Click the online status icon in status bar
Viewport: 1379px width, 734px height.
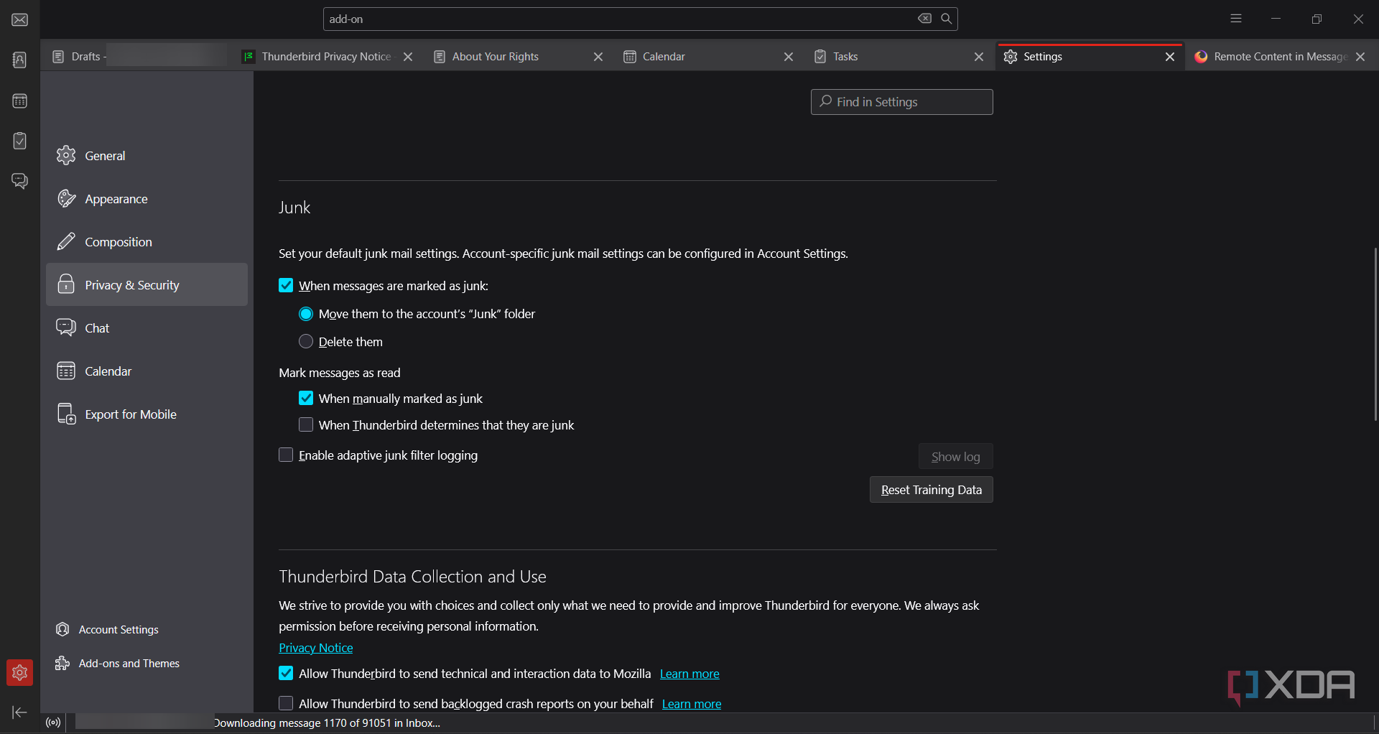tap(53, 723)
